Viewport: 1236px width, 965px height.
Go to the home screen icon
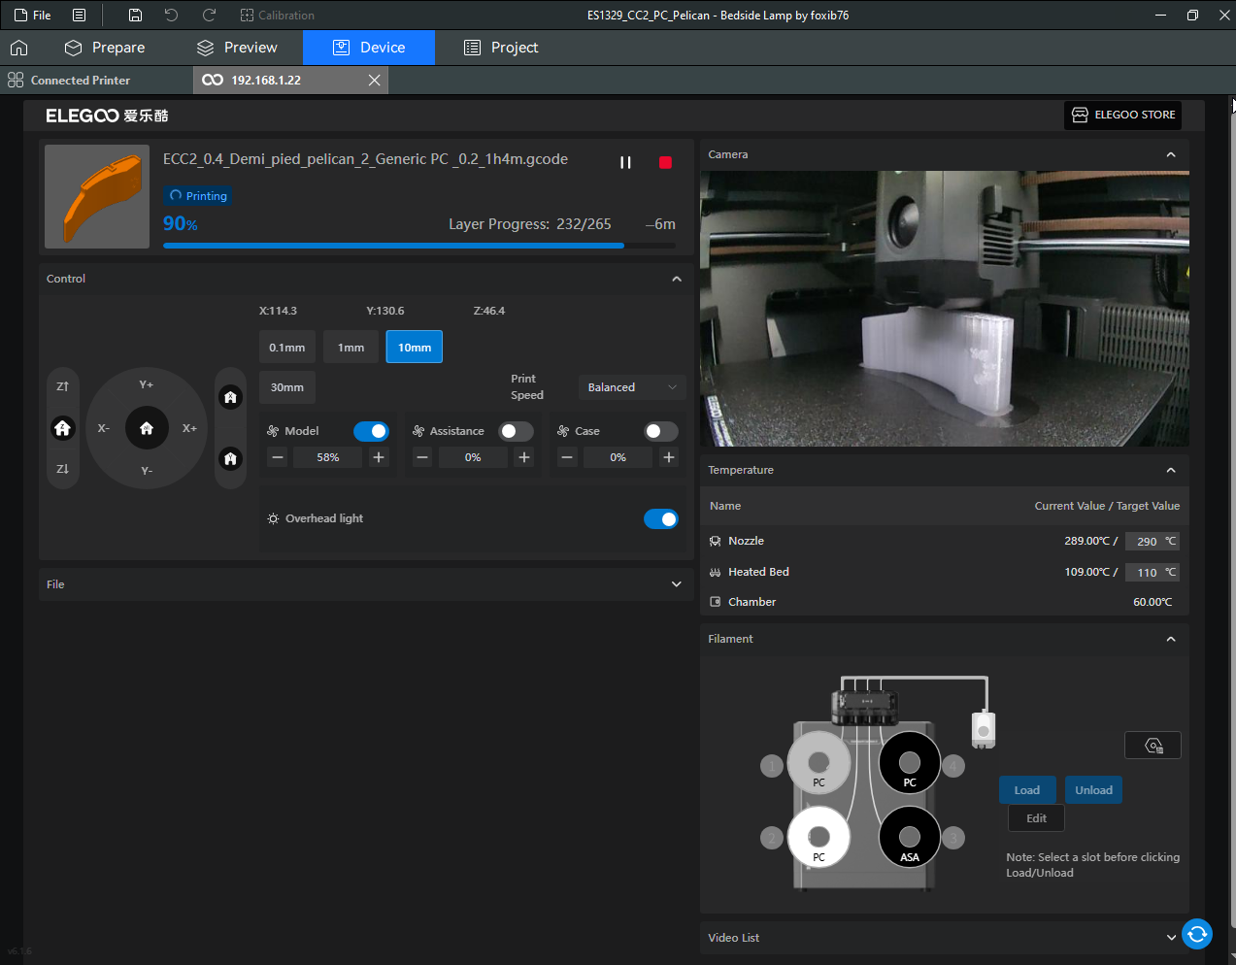point(18,48)
